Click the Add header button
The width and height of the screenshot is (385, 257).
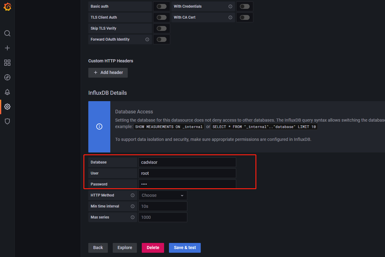pos(108,72)
